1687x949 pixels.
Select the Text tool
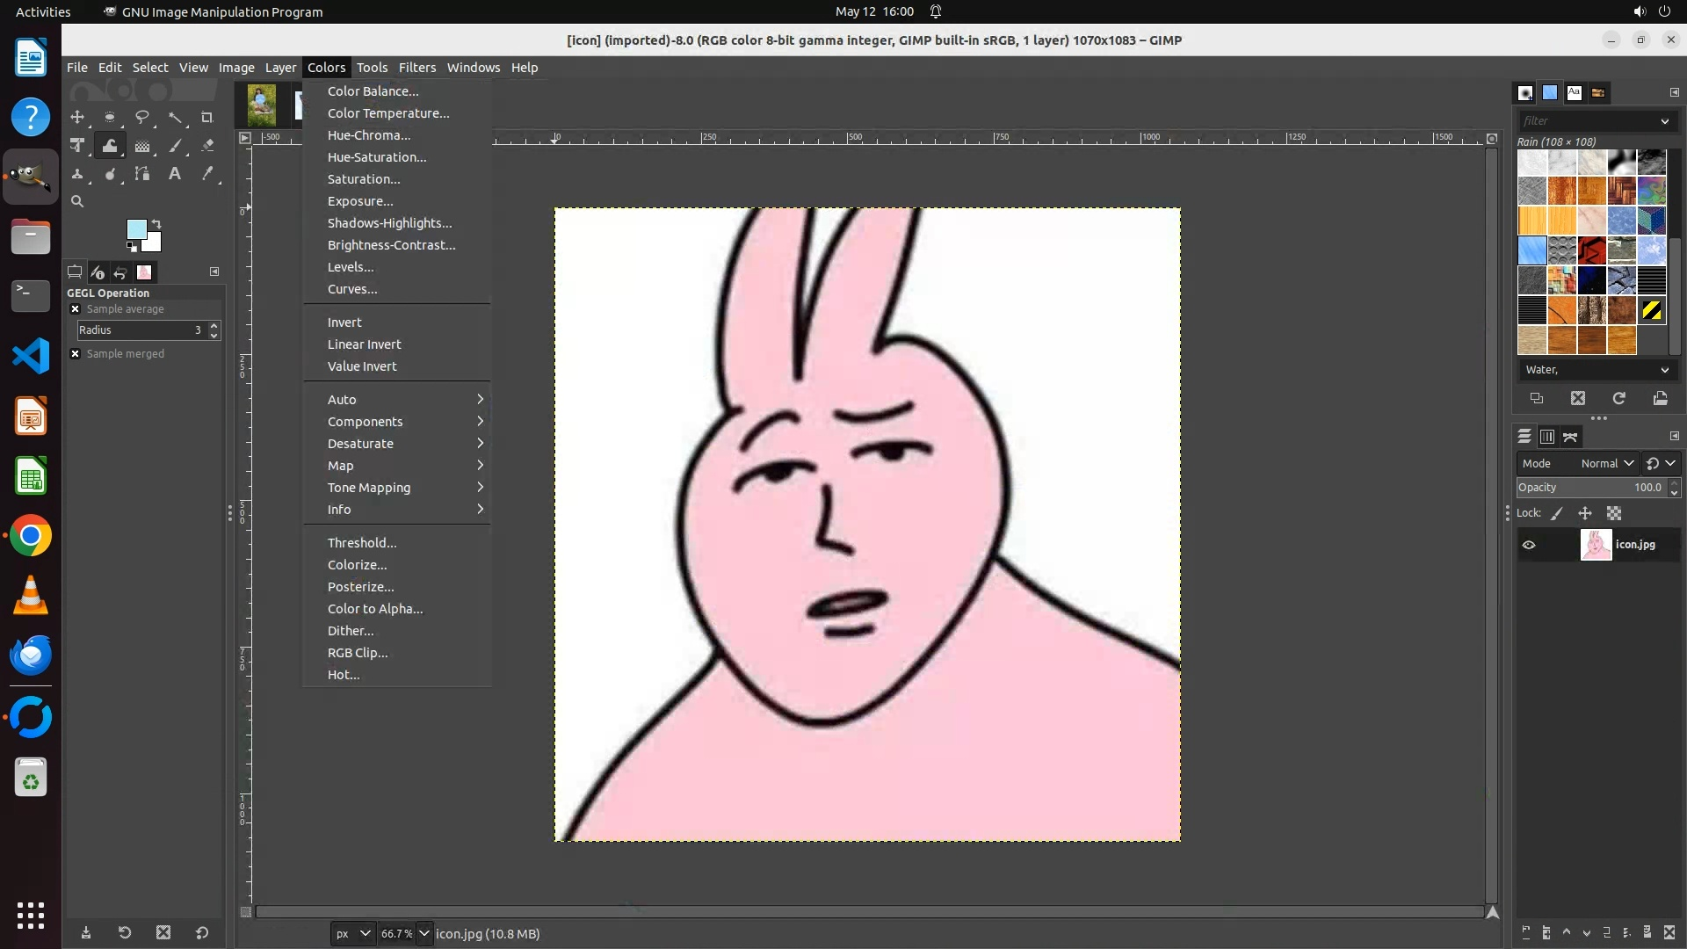[x=175, y=174]
